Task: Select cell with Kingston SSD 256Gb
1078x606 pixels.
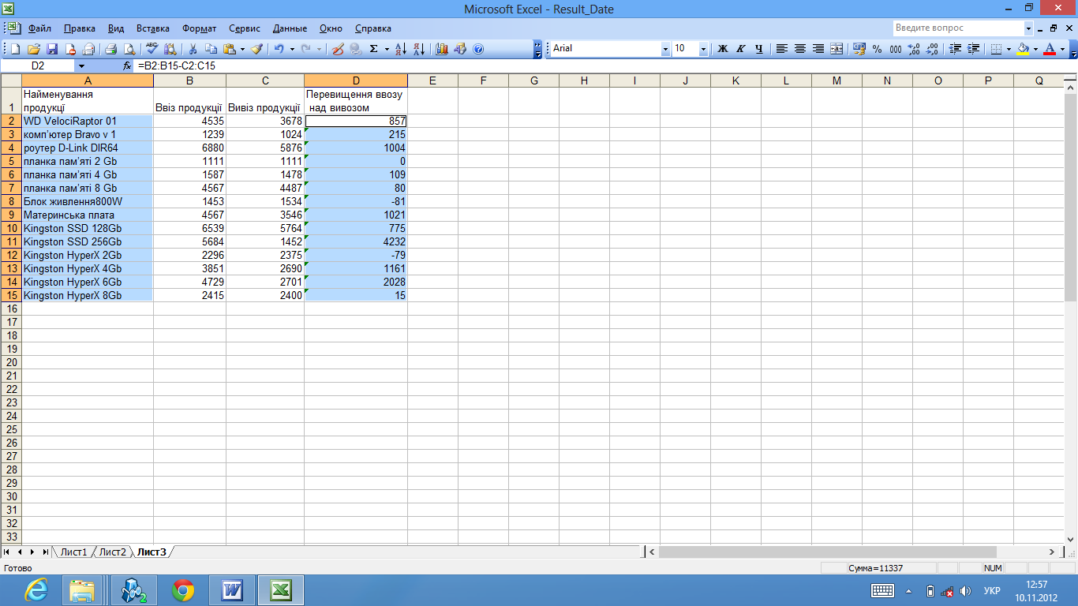Action: click(88, 241)
